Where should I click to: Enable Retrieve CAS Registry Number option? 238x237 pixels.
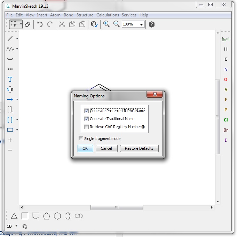click(x=86, y=127)
